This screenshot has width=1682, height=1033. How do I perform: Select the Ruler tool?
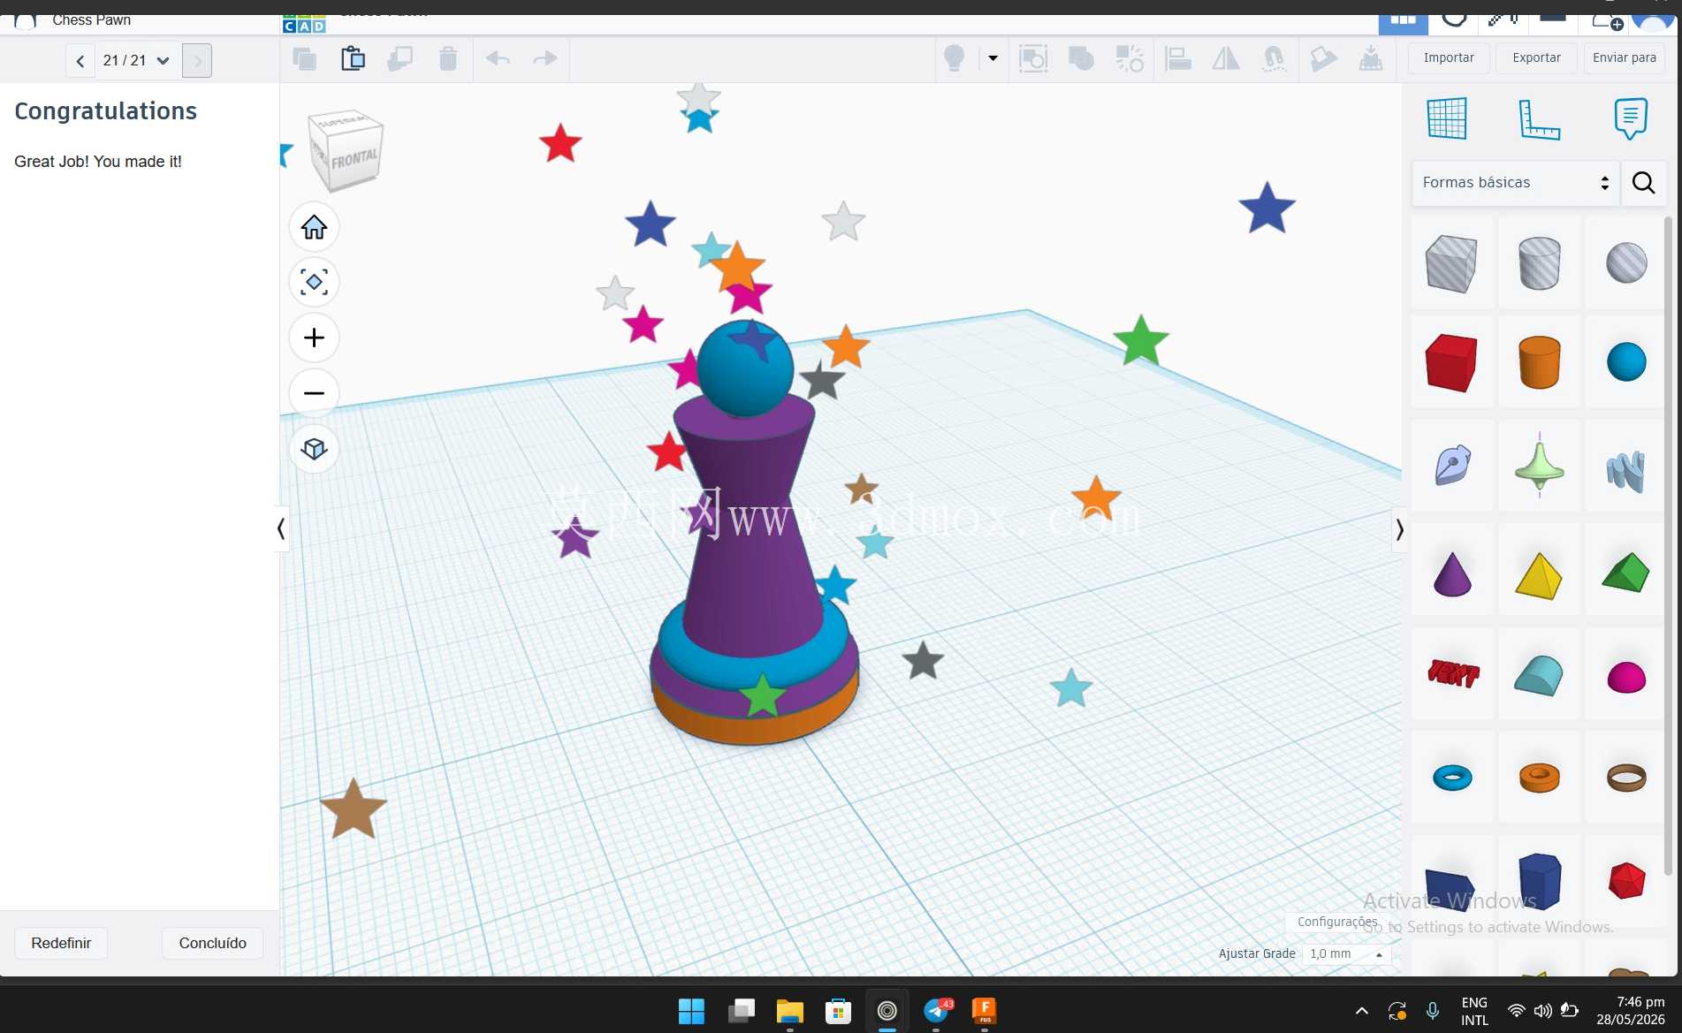pyautogui.click(x=1539, y=118)
